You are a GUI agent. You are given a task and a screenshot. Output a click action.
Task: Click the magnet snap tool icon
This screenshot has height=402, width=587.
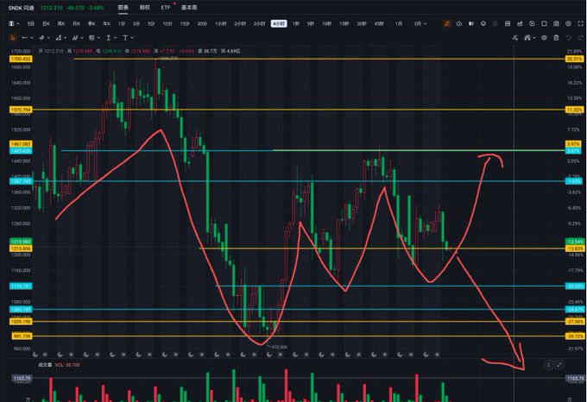click(515, 38)
